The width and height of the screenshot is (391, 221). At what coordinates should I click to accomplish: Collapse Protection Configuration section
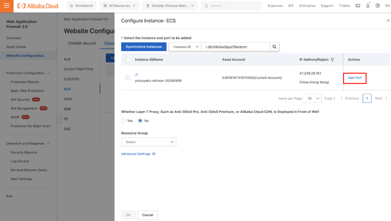click(48, 73)
